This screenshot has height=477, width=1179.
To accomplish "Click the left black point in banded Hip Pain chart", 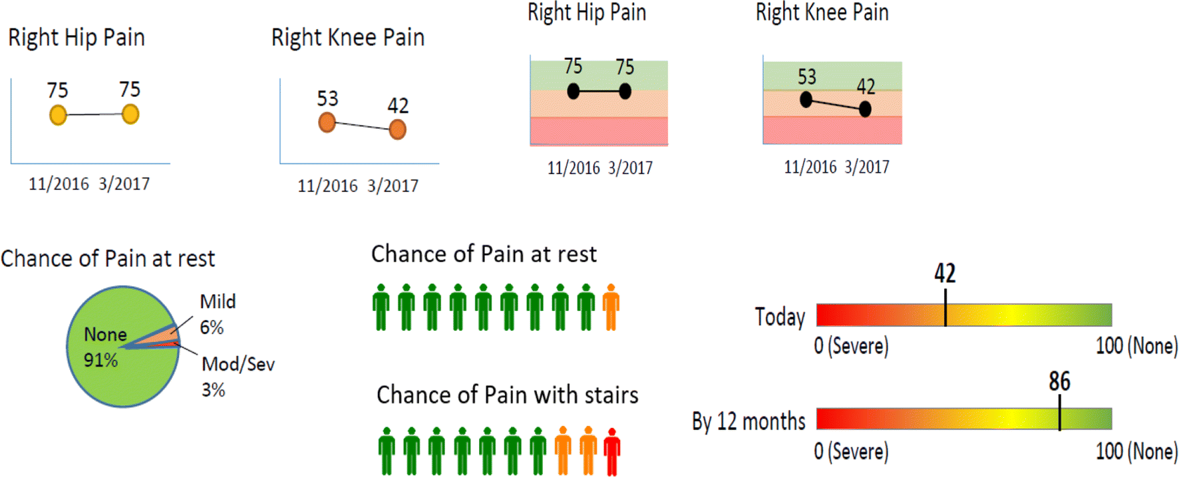I will 573,91.
